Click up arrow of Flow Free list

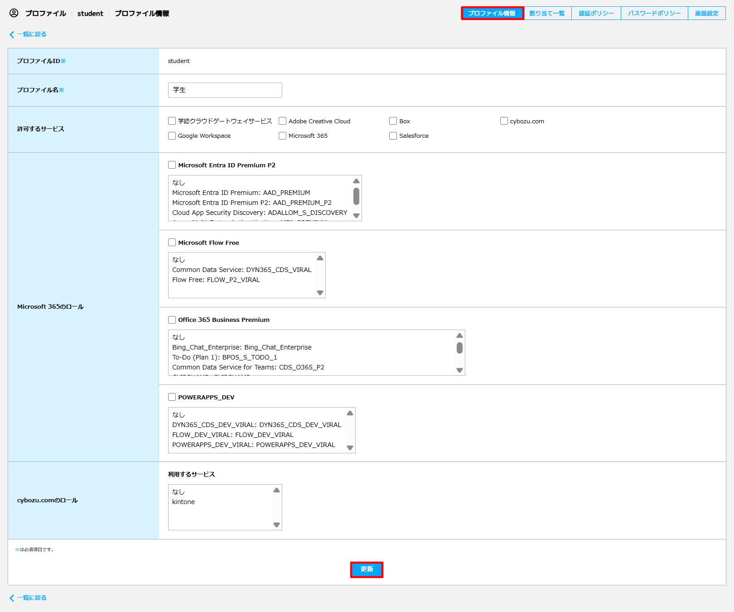click(x=320, y=258)
